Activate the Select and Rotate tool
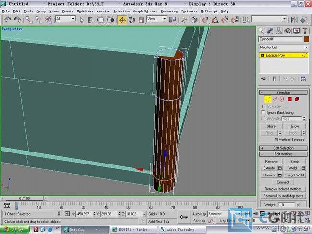Viewport: 312px width, 234px height. [x=132, y=20]
